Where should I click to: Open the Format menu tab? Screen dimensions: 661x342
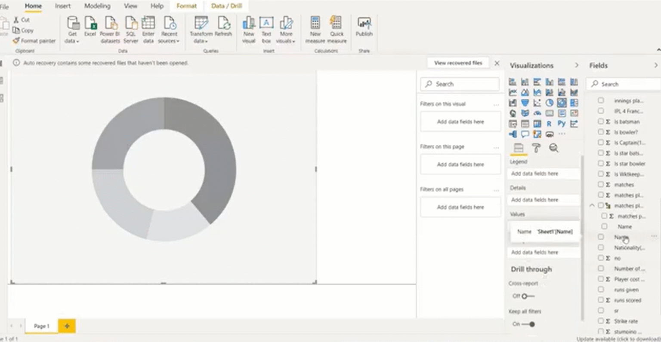pyautogui.click(x=186, y=6)
